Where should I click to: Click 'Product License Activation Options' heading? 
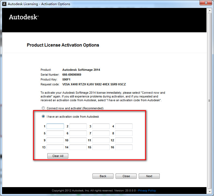click(x=63, y=45)
